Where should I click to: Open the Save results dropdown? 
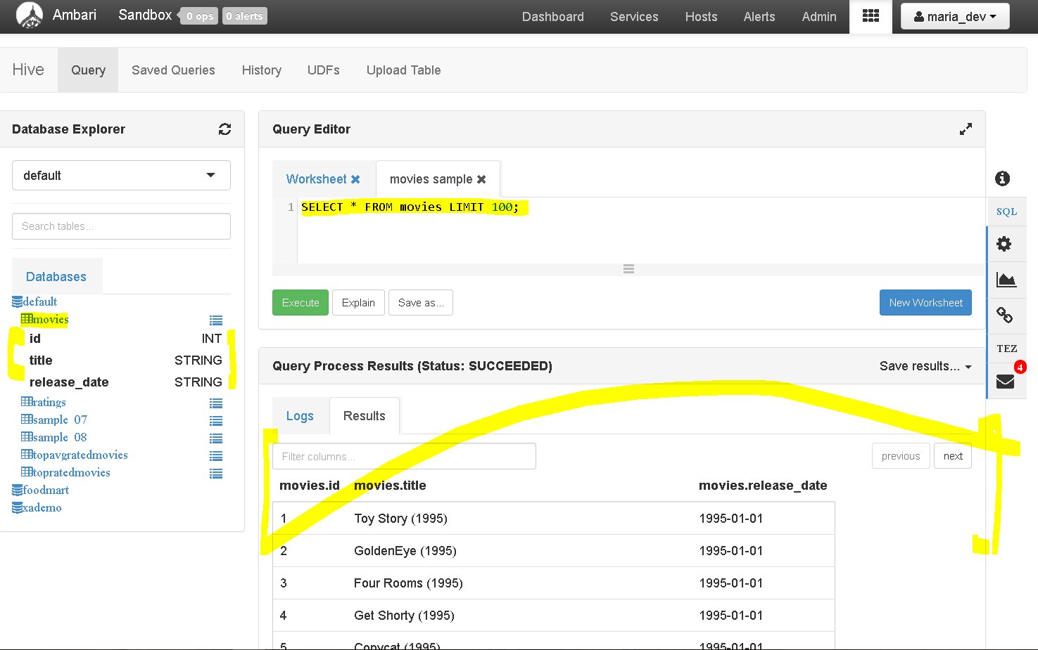click(x=925, y=366)
